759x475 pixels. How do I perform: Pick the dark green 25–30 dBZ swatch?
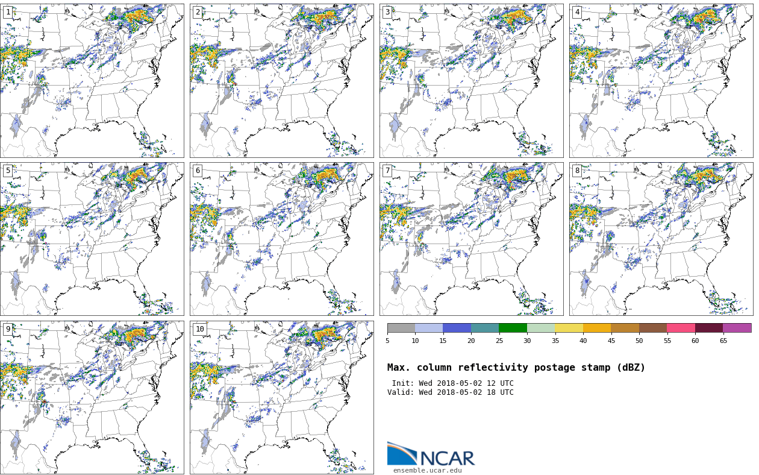(513, 328)
